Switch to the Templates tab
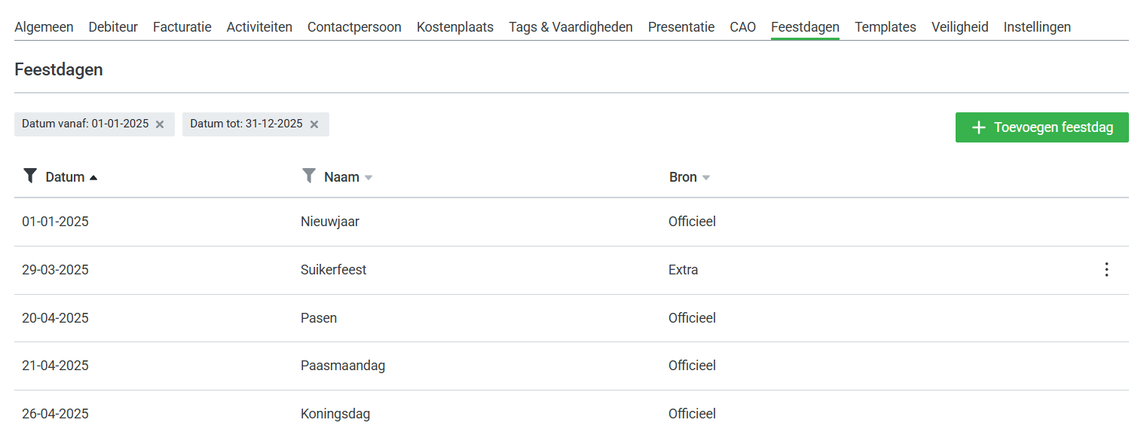This screenshot has height=438, width=1144. [x=885, y=27]
